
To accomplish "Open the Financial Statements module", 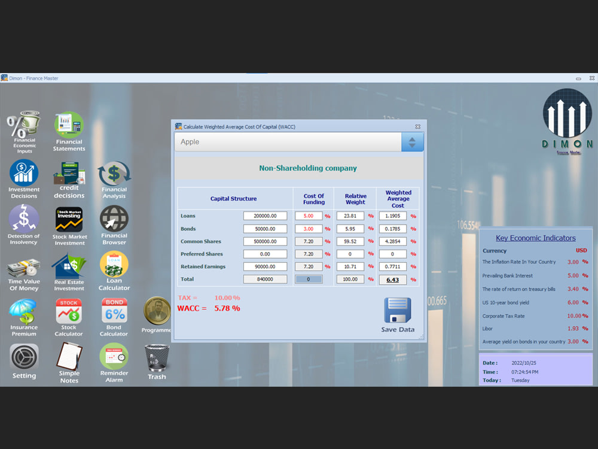I will point(69,131).
